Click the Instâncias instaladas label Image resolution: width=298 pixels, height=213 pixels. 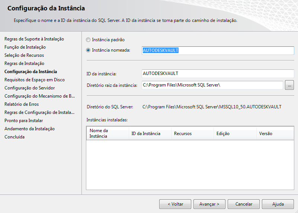click(107, 120)
